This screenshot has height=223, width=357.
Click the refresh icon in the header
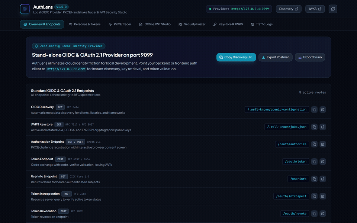pyautogui.click(x=333, y=9)
